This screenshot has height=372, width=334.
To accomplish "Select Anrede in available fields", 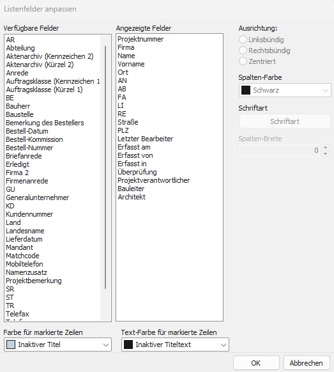I will [x=17, y=73].
